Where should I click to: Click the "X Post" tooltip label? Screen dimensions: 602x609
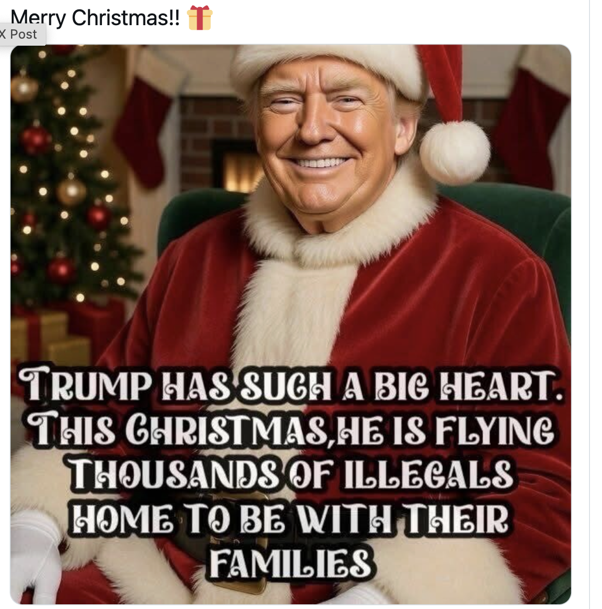(19, 35)
